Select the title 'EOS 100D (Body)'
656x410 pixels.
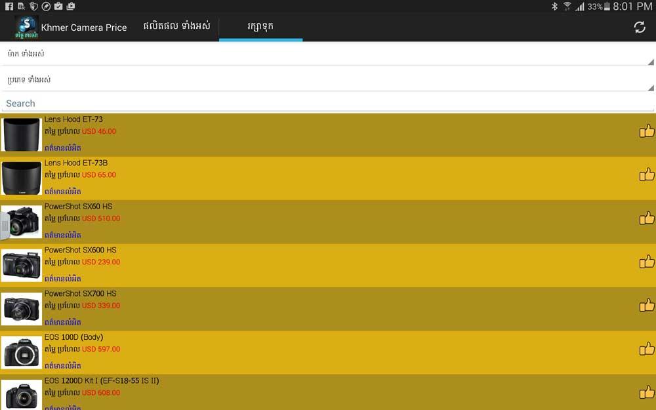pyautogui.click(x=73, y=337)
